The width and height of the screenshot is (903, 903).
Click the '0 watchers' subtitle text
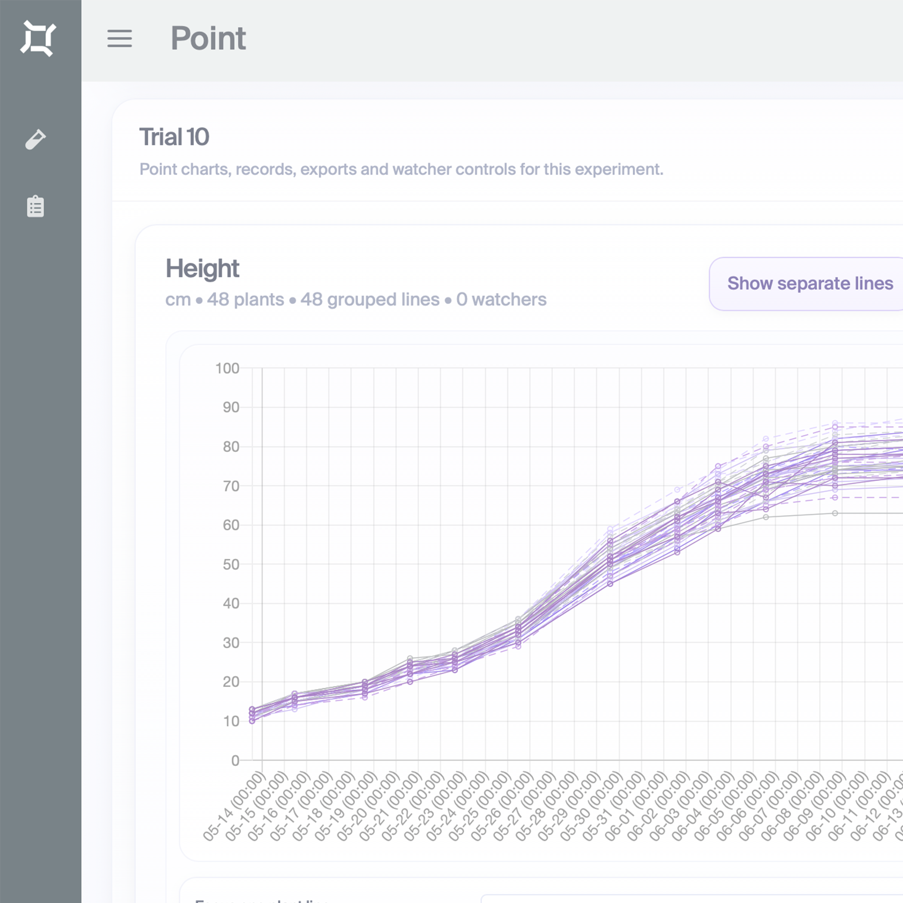pyautogui.click(x=501, y=299)
